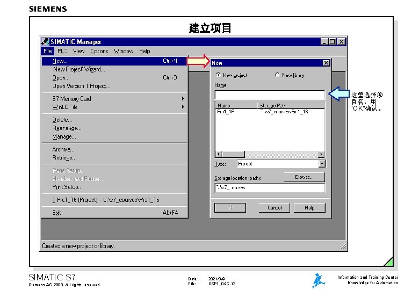
Task: Expand the S7 Memory Card submenu
Action: click(114, 99)
